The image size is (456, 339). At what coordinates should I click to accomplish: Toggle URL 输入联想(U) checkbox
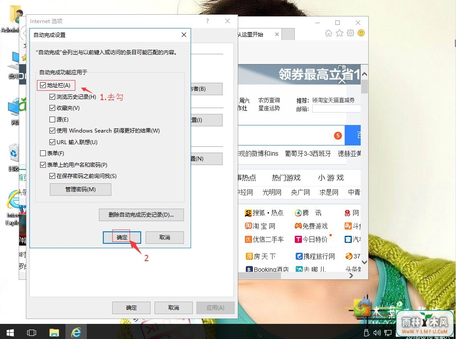pos(53,142)
